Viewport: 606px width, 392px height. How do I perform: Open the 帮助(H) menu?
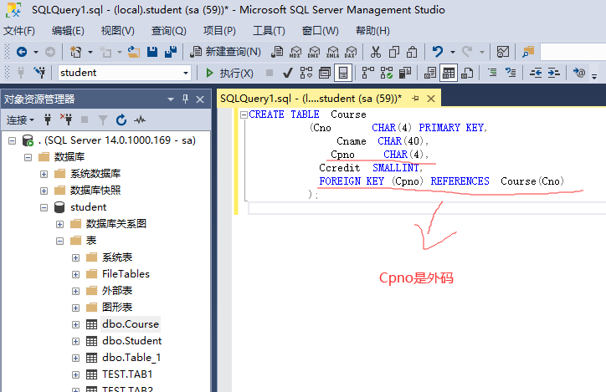[372, 30]
